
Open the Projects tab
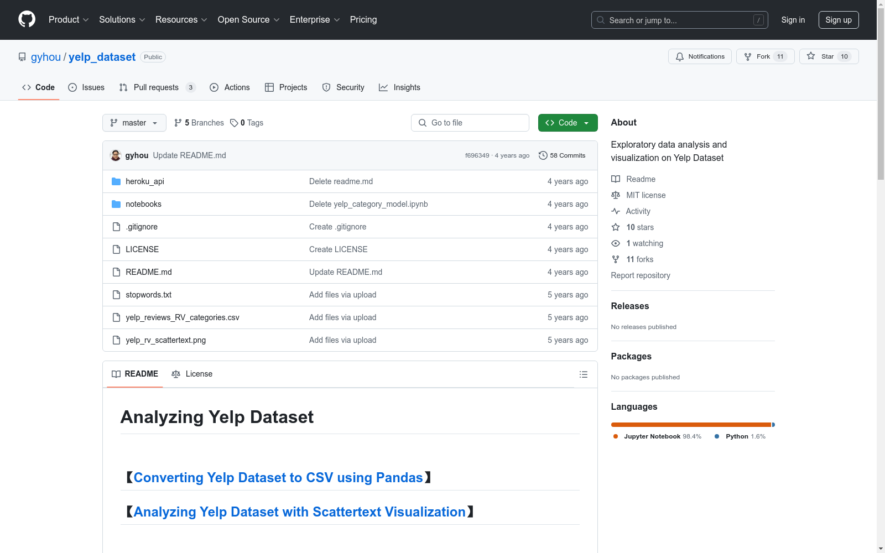pyautogui.click(x=286, y=87)
